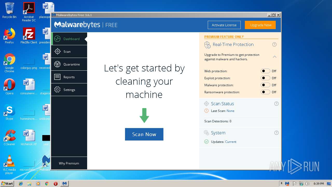This screenshot has height=187, width=332.
Task: Click the Windows Start button
Action: [7, 183]
